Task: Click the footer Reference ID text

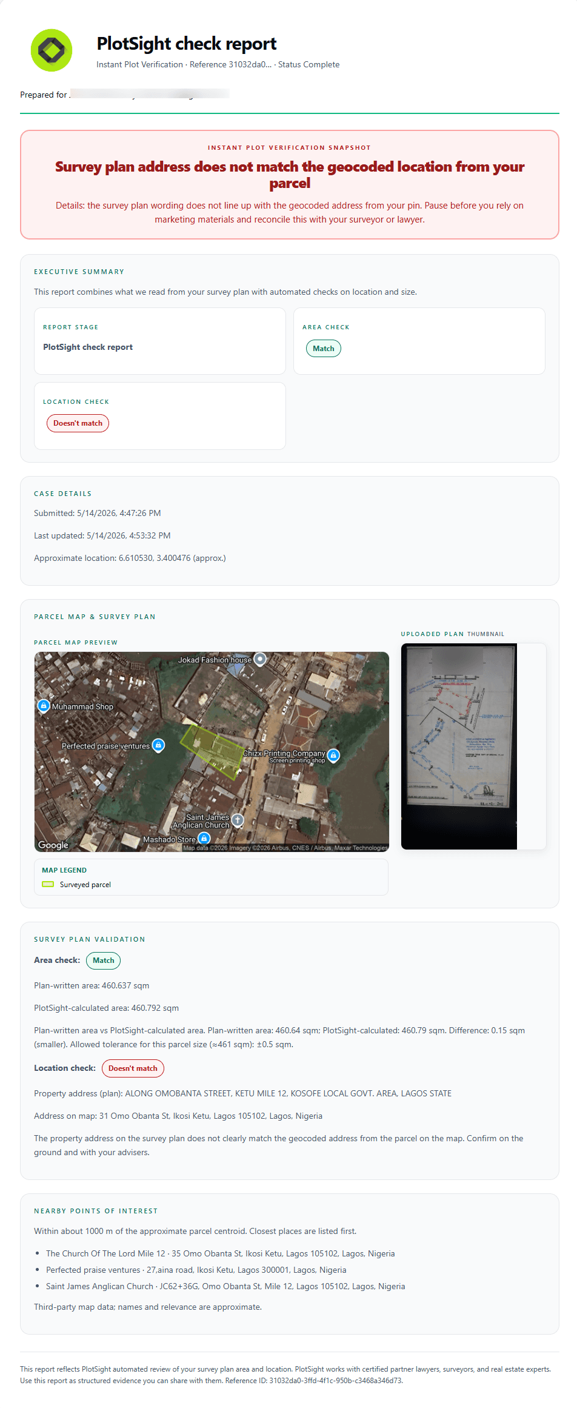Action: coord(314,1381)
